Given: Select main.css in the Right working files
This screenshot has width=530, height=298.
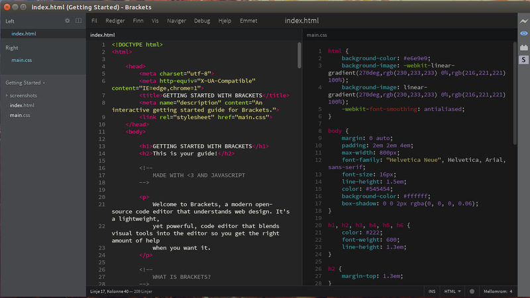Looking at the screenshot, I should 21,61.
